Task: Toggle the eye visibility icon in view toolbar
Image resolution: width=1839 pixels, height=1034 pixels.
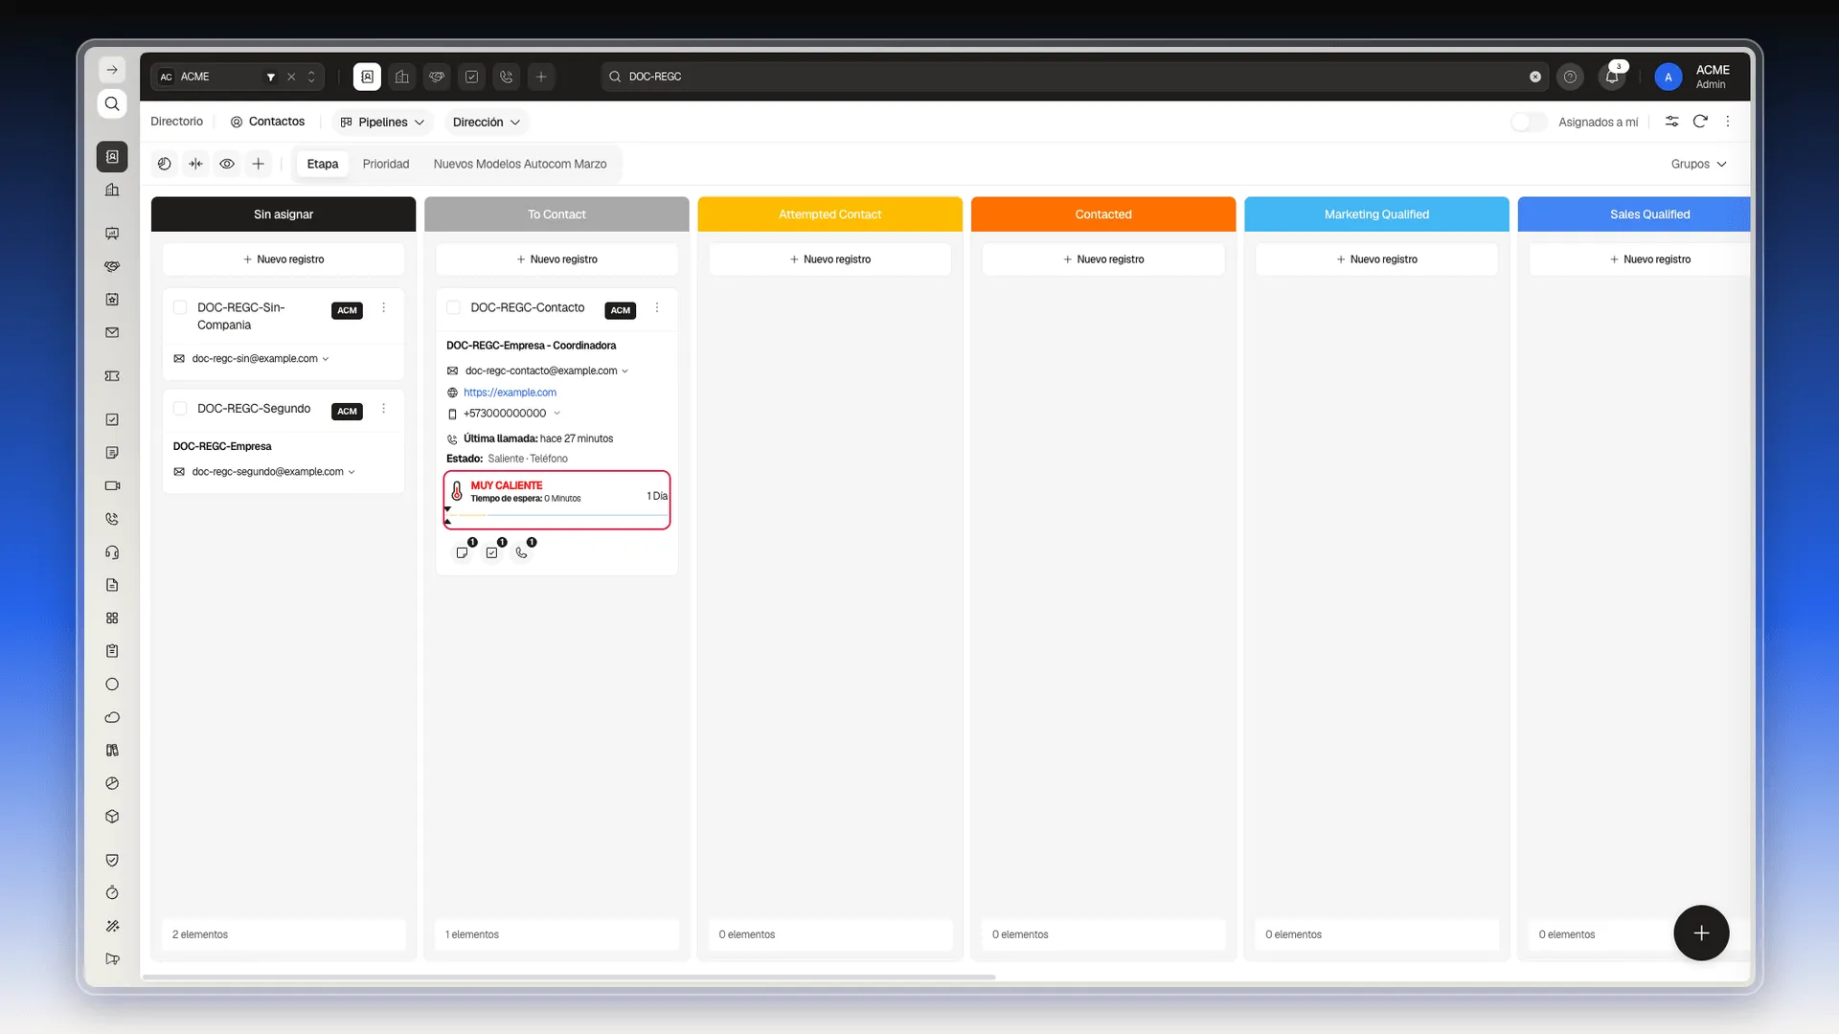Action: [227, 164]
